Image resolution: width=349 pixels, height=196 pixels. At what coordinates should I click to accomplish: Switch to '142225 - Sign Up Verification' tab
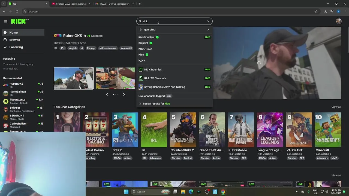[x=114, y=4]
